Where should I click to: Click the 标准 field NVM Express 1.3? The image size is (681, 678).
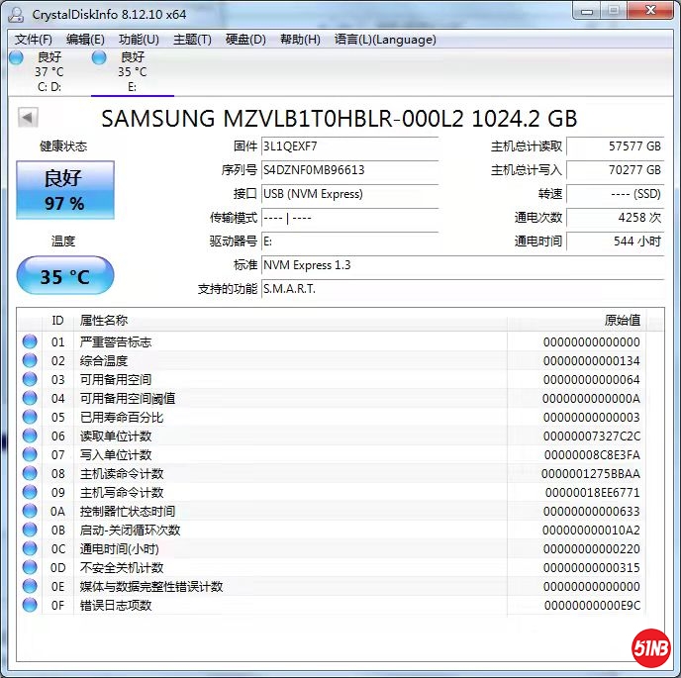click(x=462, y=265)
